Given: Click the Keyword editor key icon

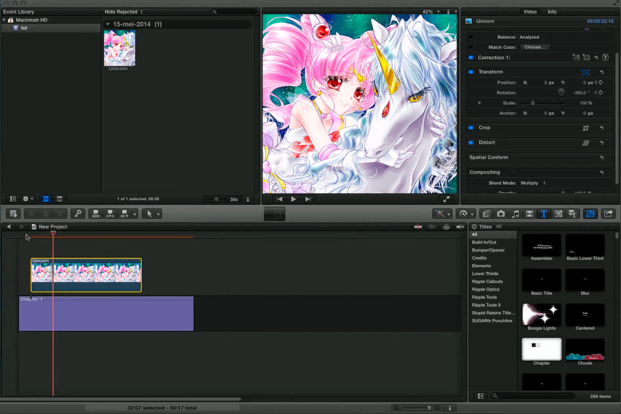Looking at the screenshot, I should (x=79, y=213).
